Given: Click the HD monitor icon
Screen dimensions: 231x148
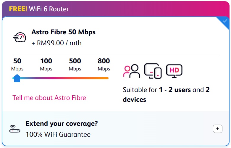Looking at the screenshot, I should (174, 71).
